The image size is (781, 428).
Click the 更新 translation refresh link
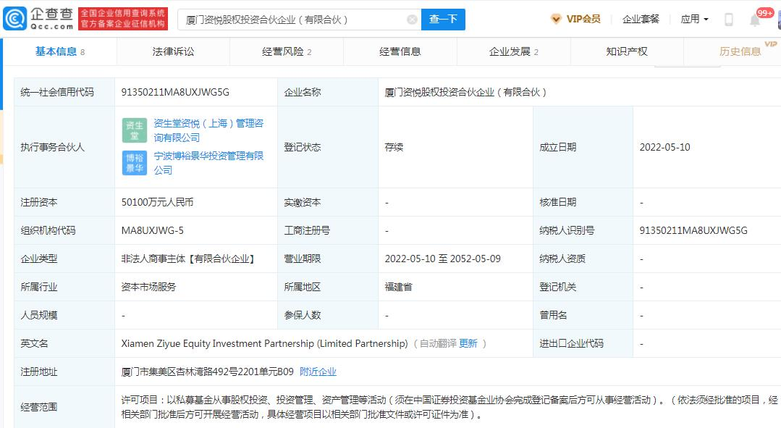[x=467, y=343]
